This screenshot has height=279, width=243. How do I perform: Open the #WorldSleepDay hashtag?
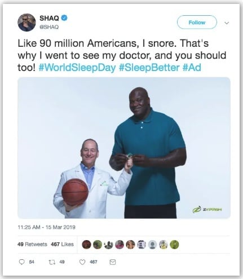(x=77, y=68)
